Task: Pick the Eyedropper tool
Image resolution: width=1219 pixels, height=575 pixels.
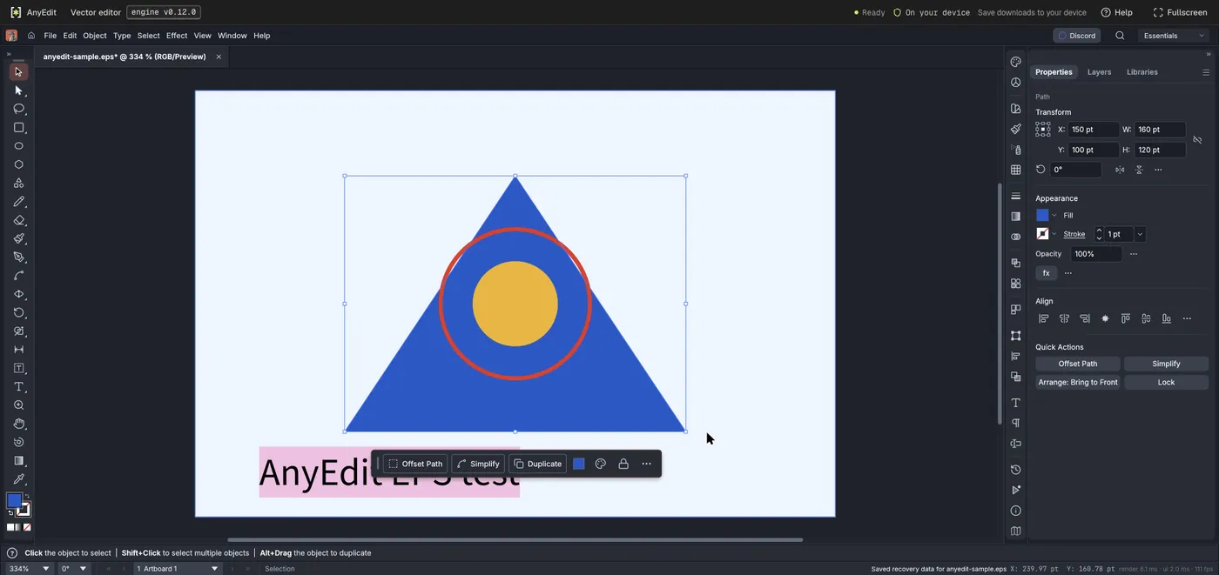Action: pyautogui.click(x=18, y=479)
